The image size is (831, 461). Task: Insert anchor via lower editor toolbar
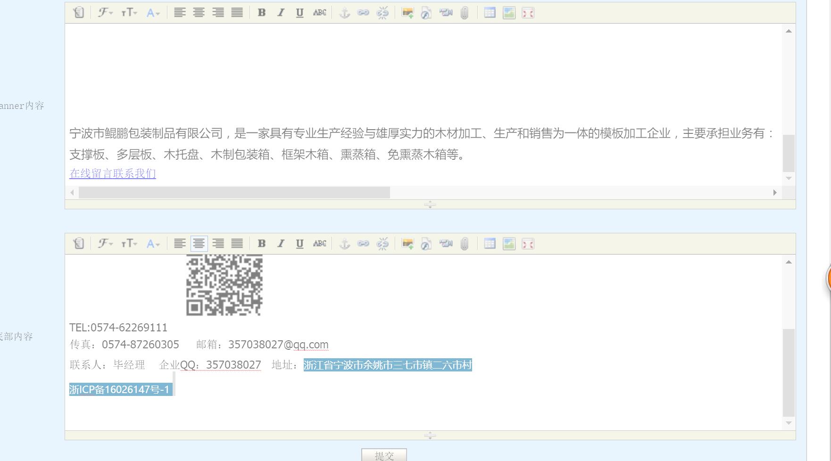click(x=345, y=244)
